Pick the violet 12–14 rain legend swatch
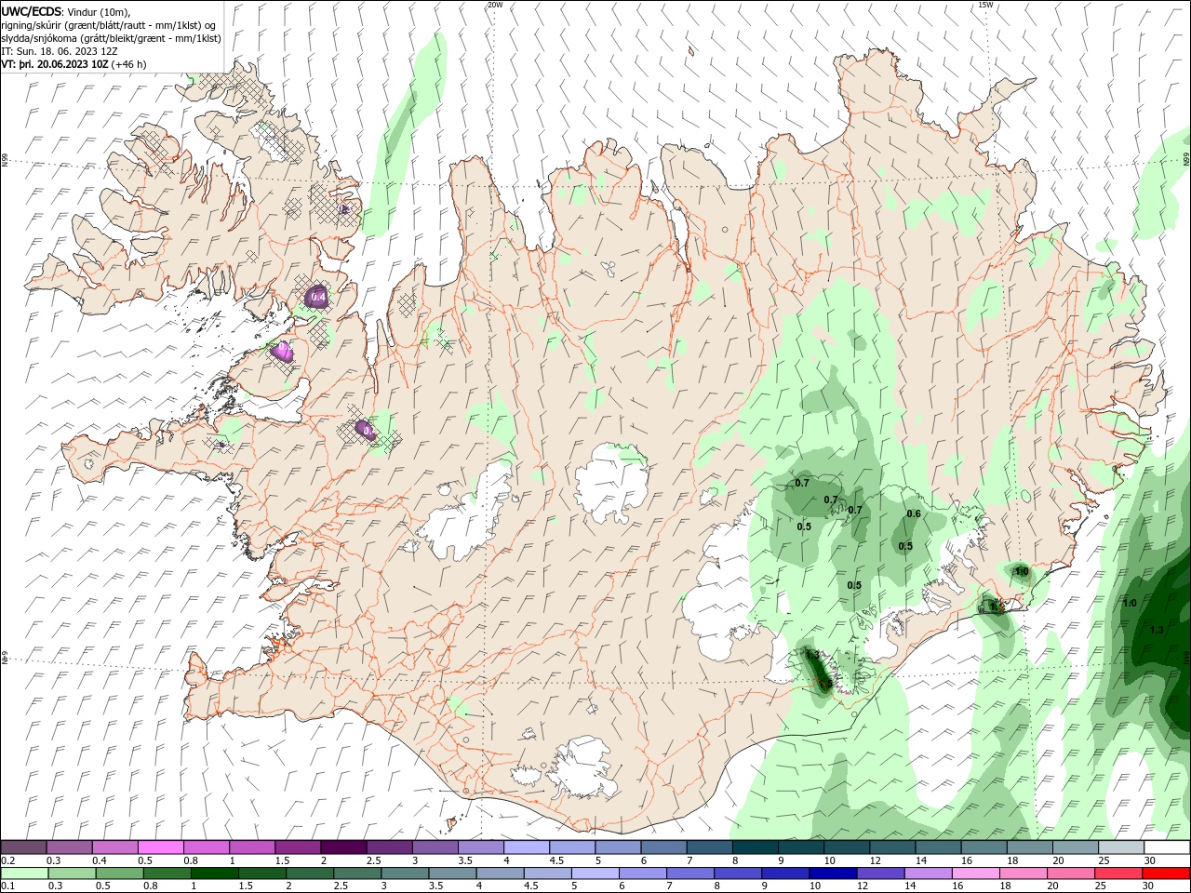Screen dimensions: 1191x893 [880, 873]
